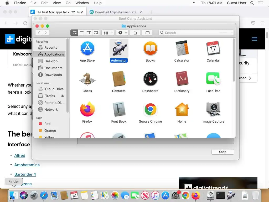Select Google Chrome icon in Applications grid
Viewport: 269px width, 202px height.
[150, 109]
